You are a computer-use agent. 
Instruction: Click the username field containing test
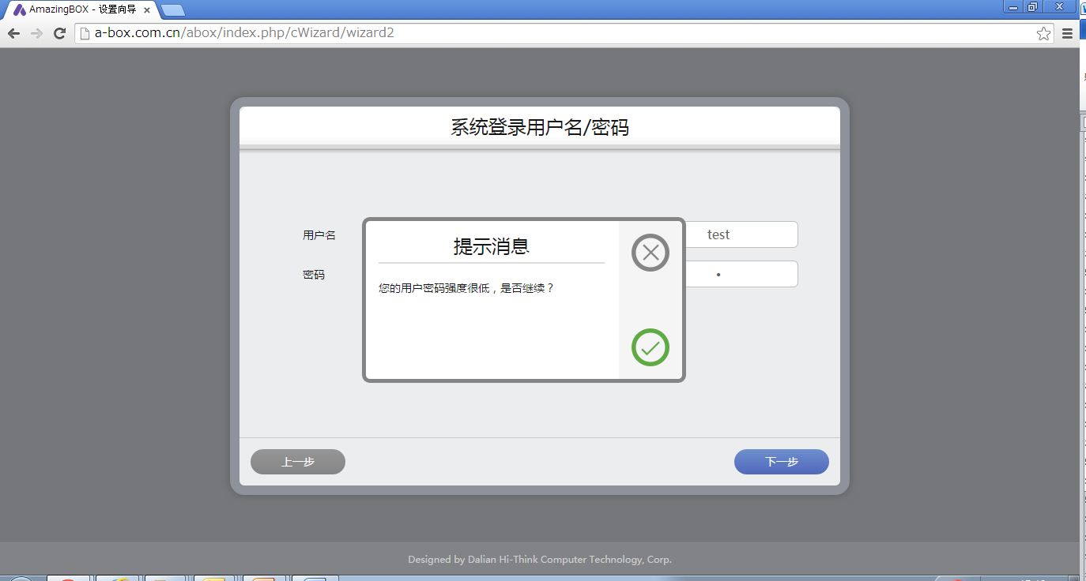(x=741, y=234)
